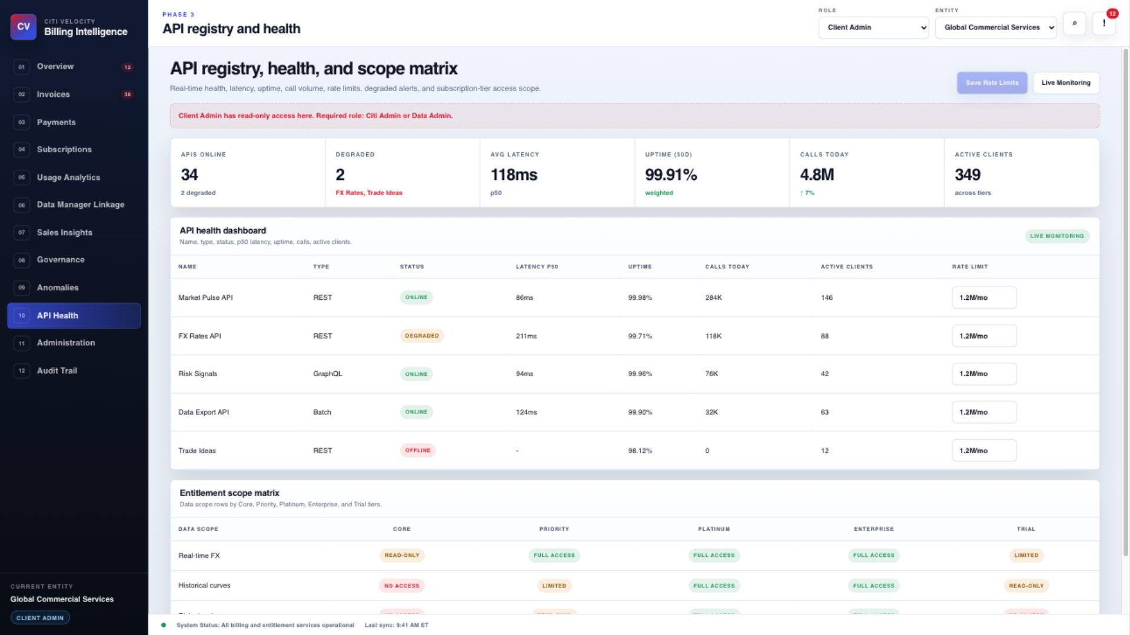The height and width of the screenshot is (635, 1130).
Task: Click the 08 badge beside Governance
Action: [22, 260]
